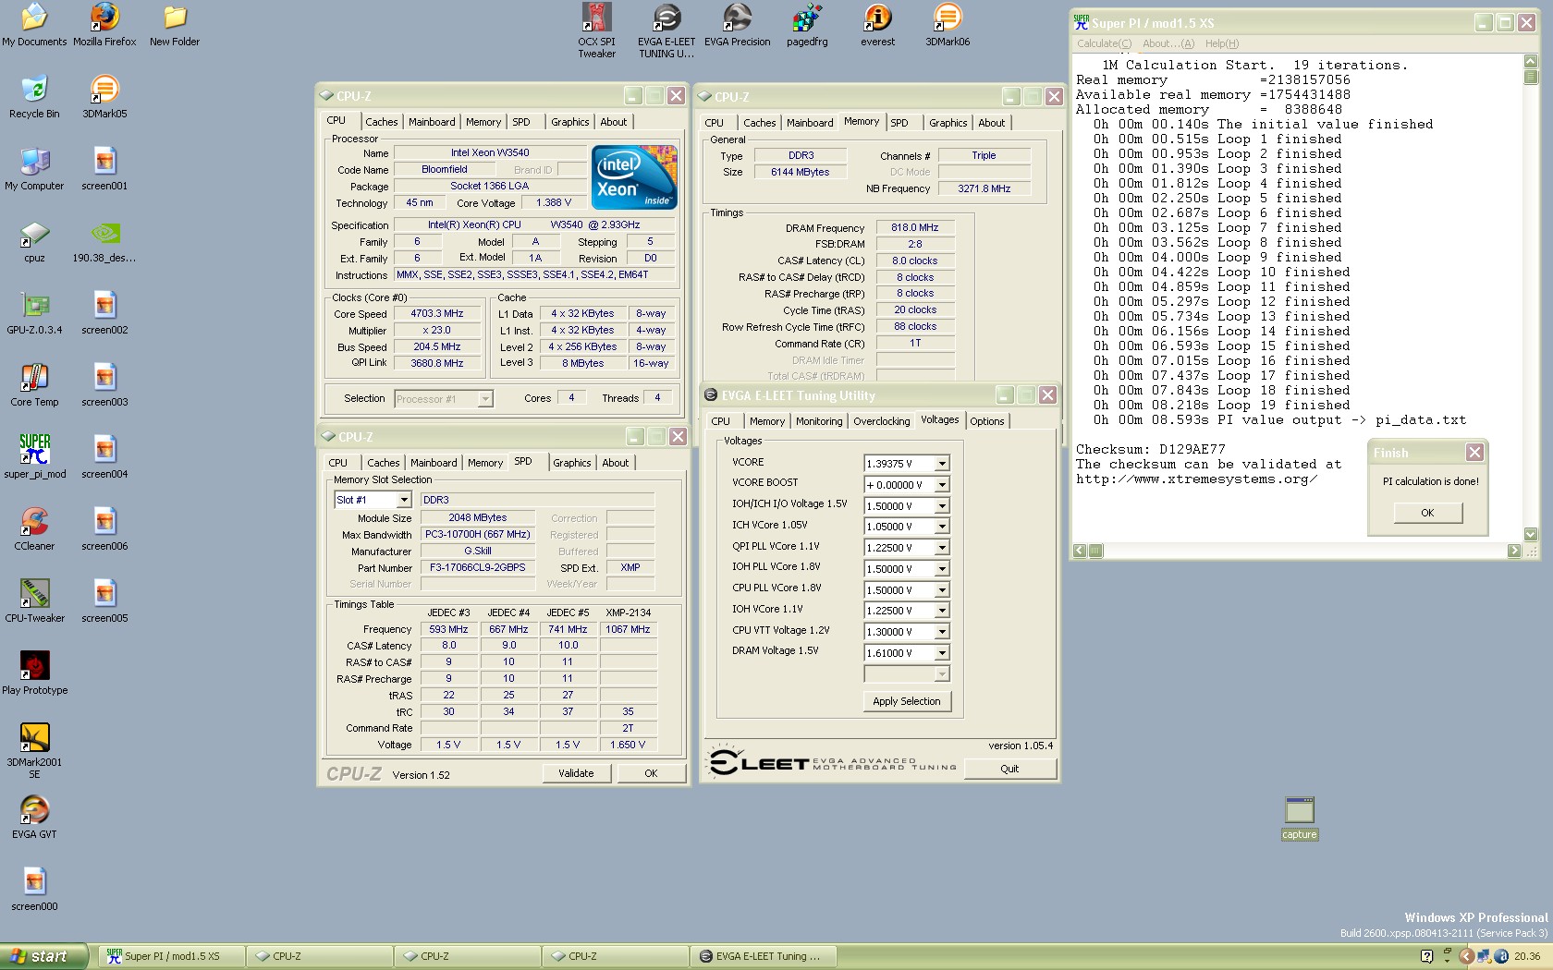Open EVGA GVT desktop icon

[x=34, y=818]
